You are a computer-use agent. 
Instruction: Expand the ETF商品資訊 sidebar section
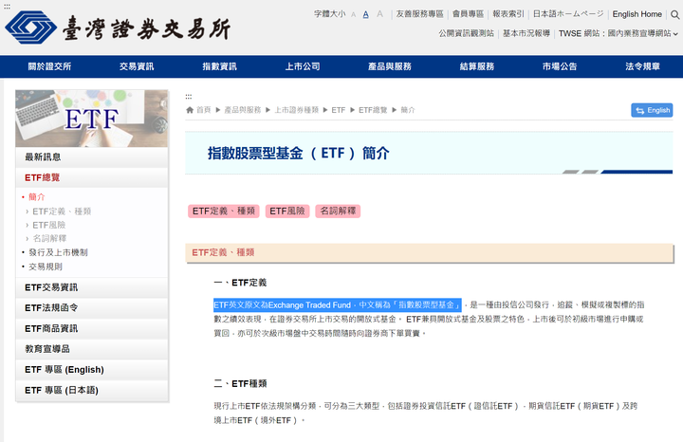pos(91,328)
